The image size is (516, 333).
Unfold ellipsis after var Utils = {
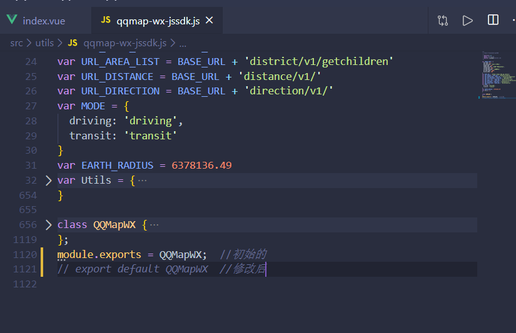(x=142, y=181)
